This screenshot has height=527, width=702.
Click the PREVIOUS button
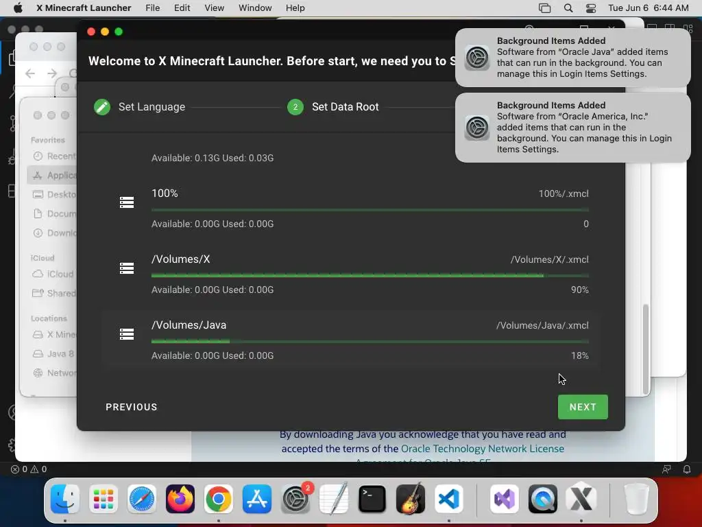coord(132,407)
